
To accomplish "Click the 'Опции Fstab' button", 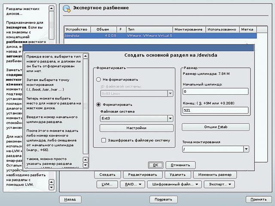I will pyautogui.click(x=216, y=127).
